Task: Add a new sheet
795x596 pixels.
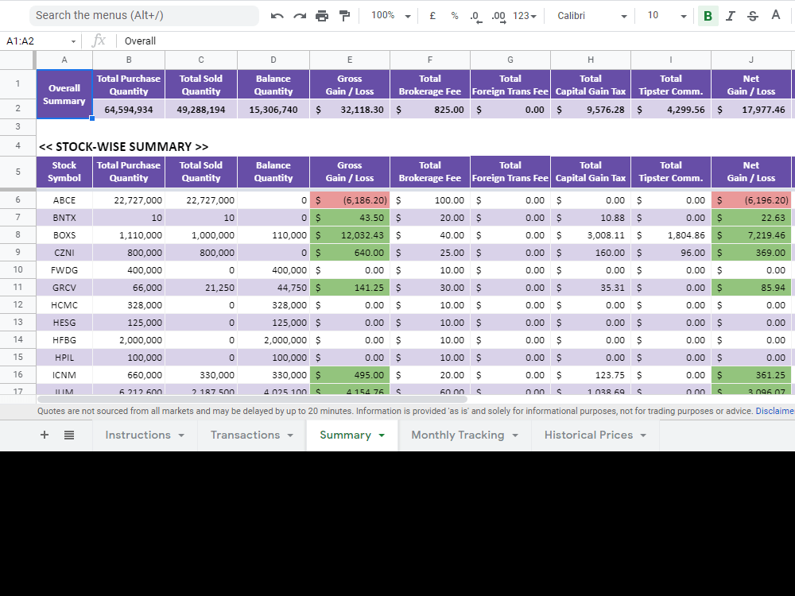Action: coord(44,435)
